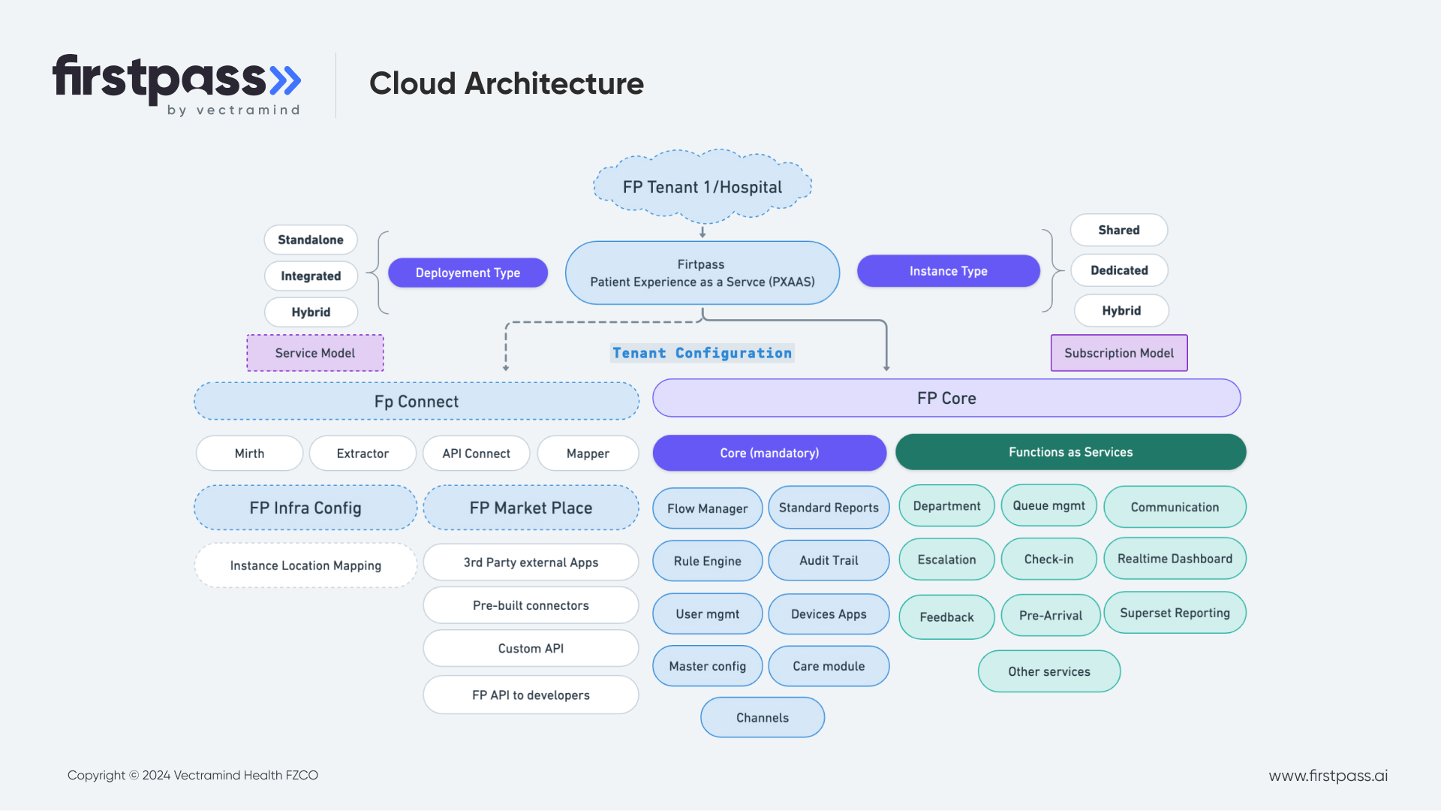Screen dimensions: 1441x811
Task: Select the Functions as Services pill
Action: pos(1070,452)
